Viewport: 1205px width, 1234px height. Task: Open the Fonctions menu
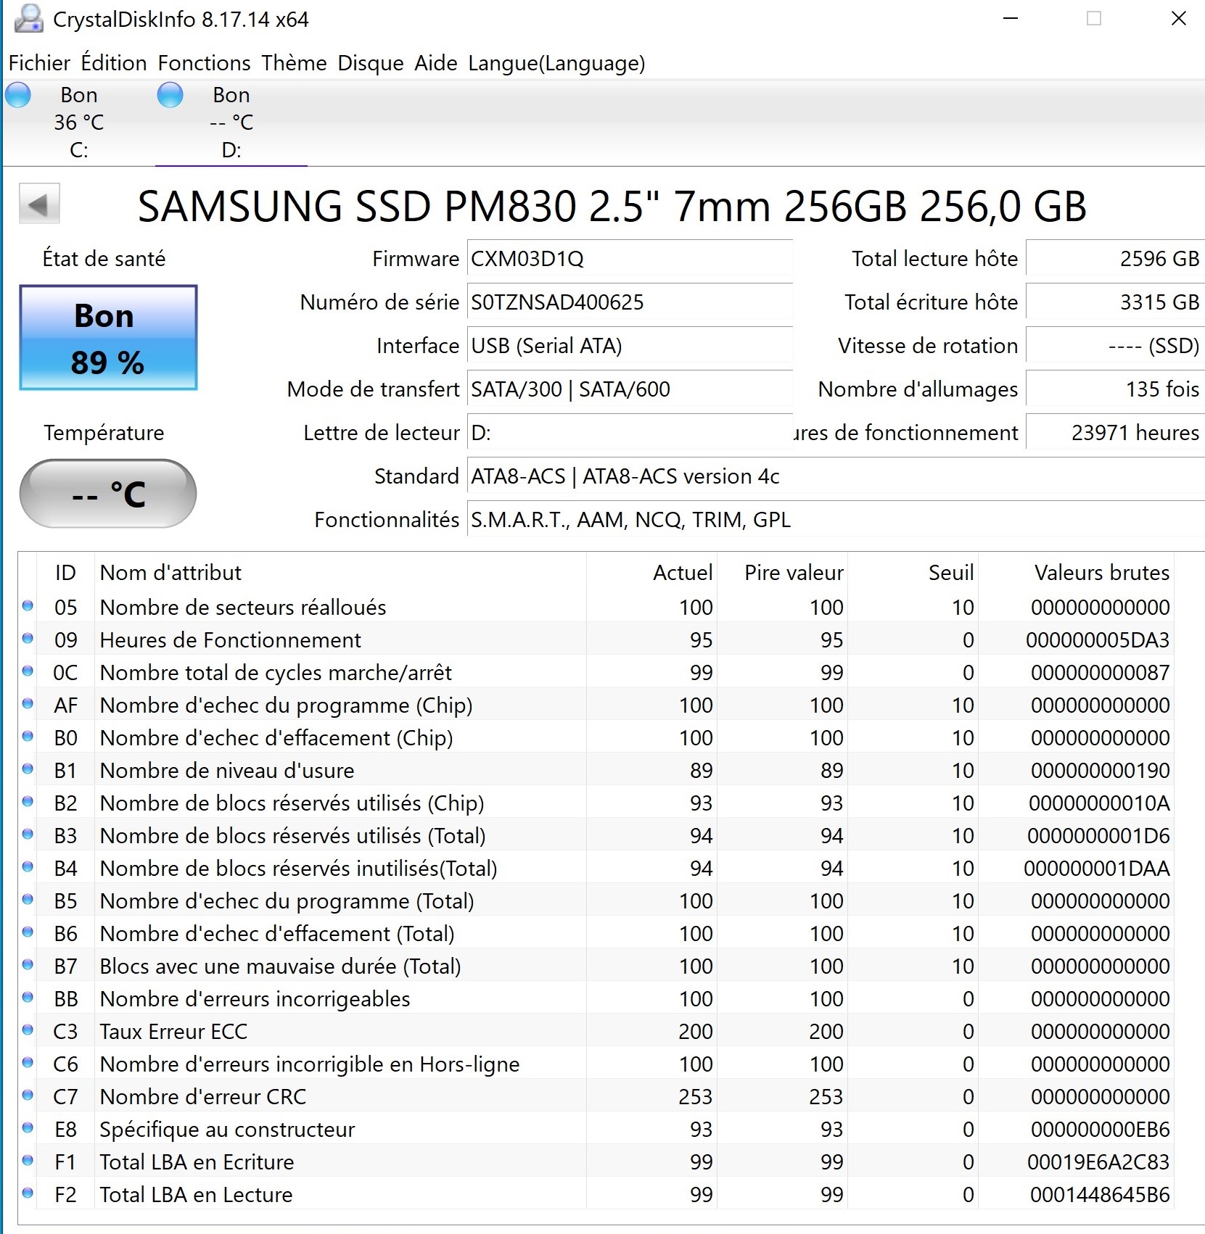tap(204, 63)
